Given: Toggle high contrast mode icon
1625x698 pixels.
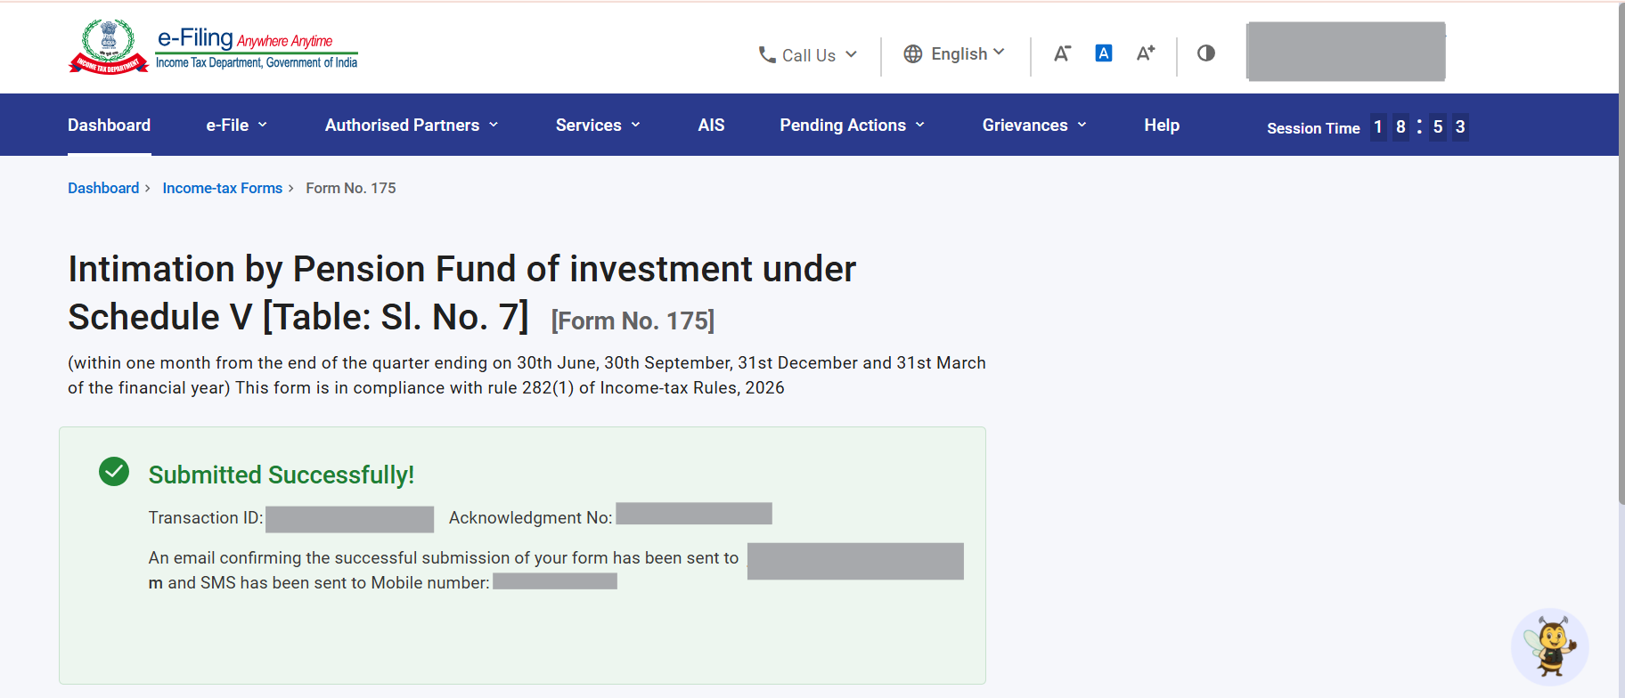Looking at the screenshot, I should coord(1206,53).
